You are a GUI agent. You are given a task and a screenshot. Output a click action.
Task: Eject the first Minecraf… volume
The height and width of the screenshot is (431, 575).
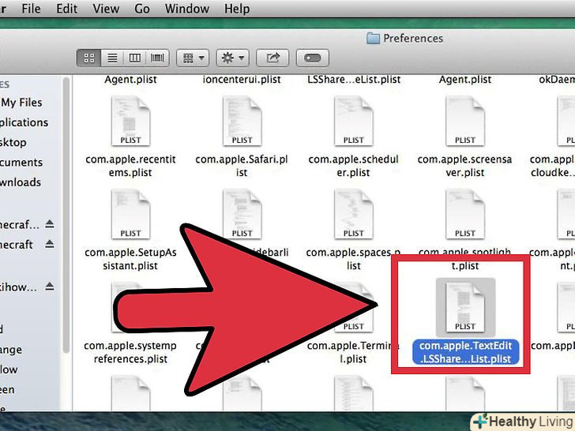50,224
